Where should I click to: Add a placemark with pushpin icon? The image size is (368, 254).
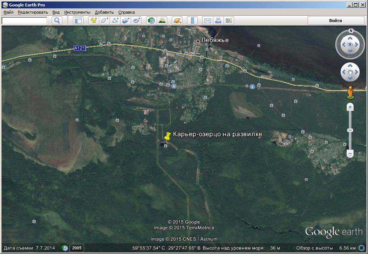tap(94, 21)
